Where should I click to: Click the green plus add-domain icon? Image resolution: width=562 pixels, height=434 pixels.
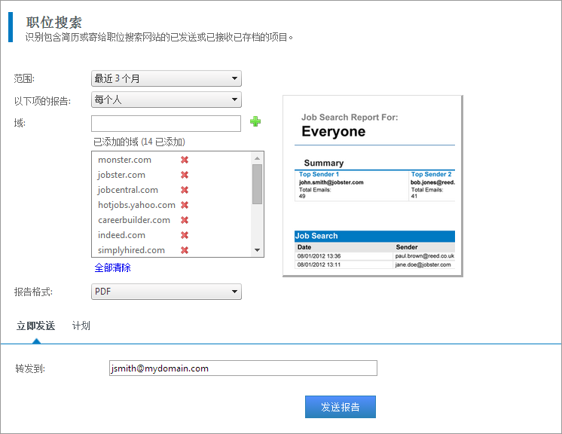click(255, 122)
